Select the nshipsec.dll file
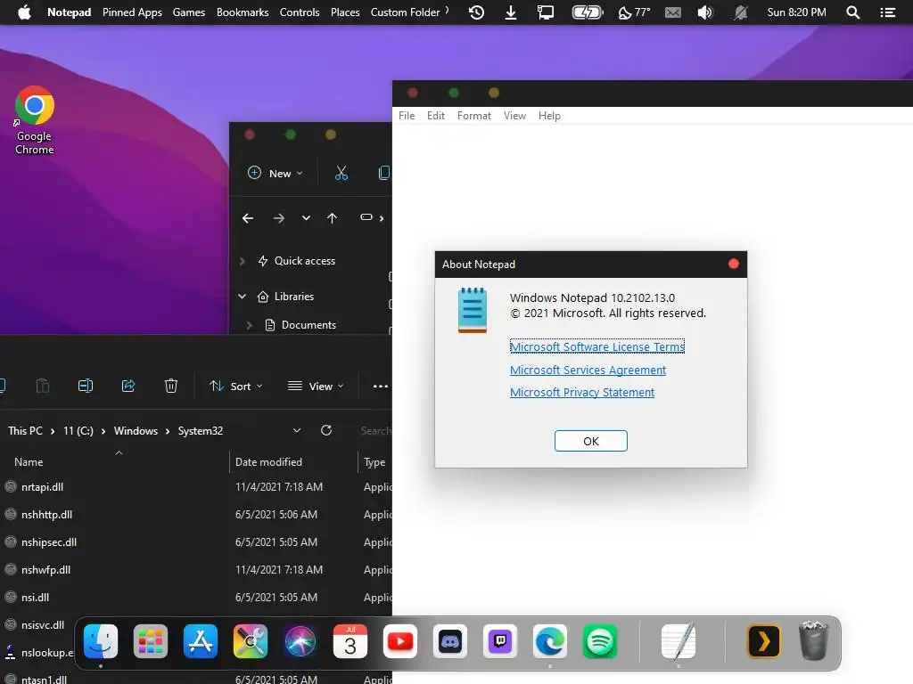 point(49,542)
